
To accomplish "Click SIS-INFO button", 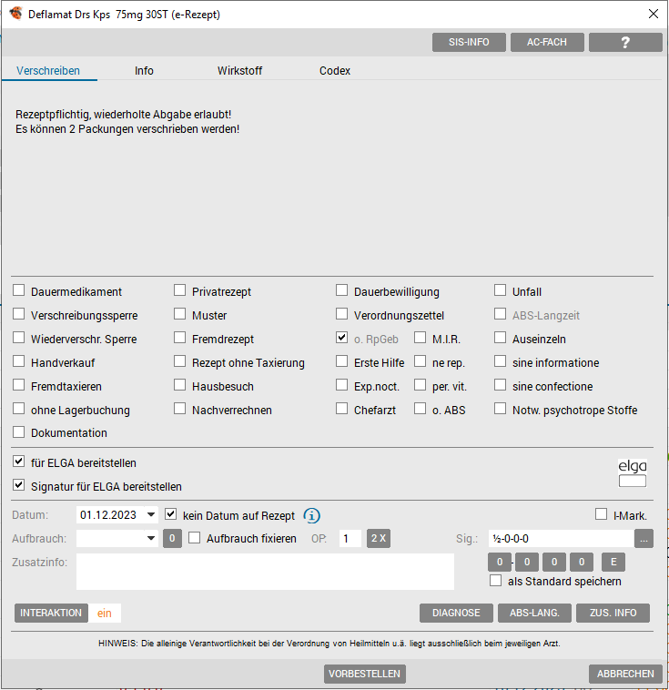I will [469, 42].
